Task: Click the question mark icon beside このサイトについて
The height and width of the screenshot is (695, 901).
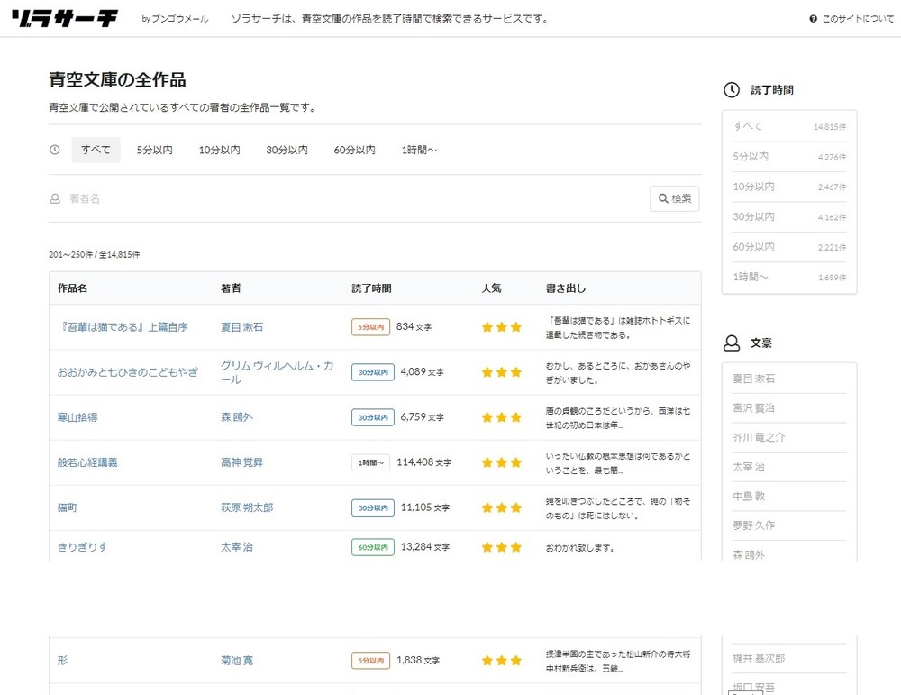Action: pyautogui.click(x=813, y=19)
